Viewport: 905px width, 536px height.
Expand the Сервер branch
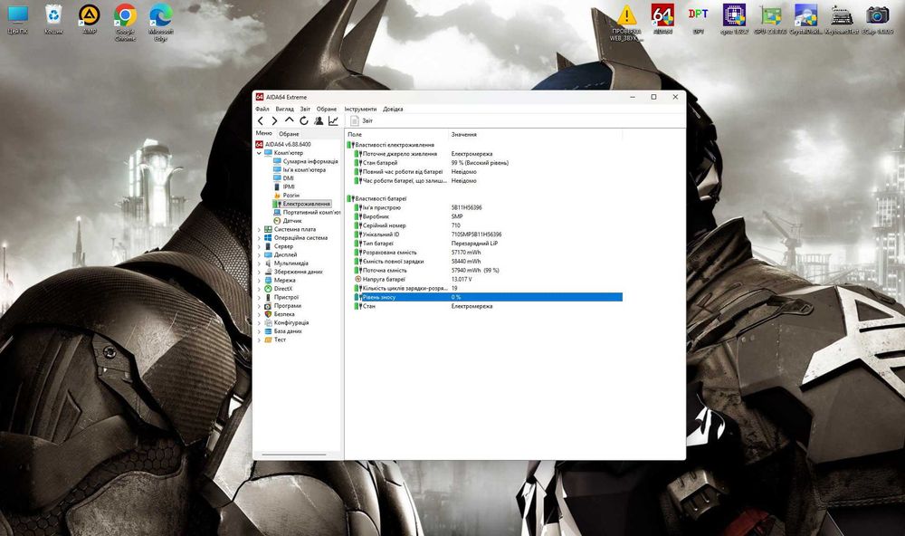click(x=259, y=246)
